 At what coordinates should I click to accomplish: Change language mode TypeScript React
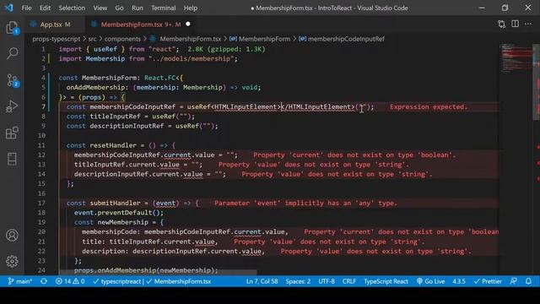coord(386,281)
